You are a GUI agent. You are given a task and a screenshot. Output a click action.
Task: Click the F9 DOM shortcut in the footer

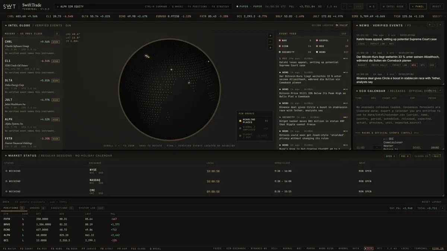click(122, 248)
